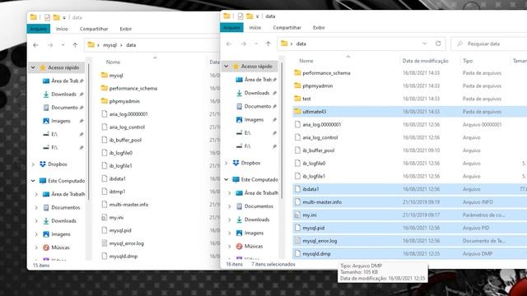Select ib_logfile0 in right window

[409, 164]
